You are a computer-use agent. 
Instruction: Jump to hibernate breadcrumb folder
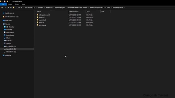pos(49,8)
